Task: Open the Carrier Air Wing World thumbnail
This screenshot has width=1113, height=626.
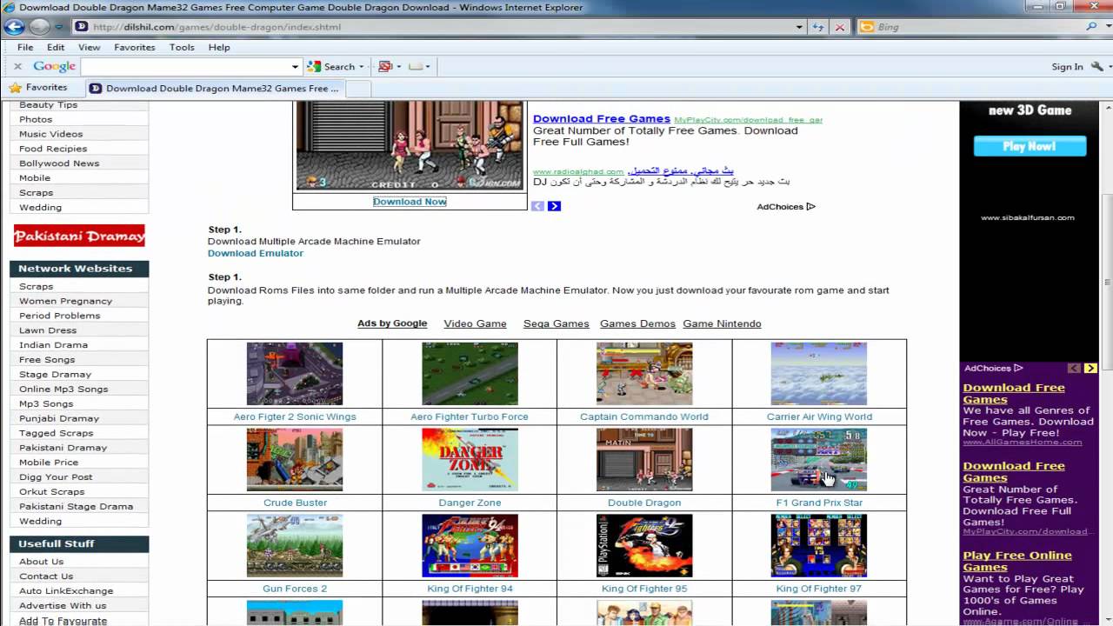Action: pyautogui.click(x=819, y=373)
